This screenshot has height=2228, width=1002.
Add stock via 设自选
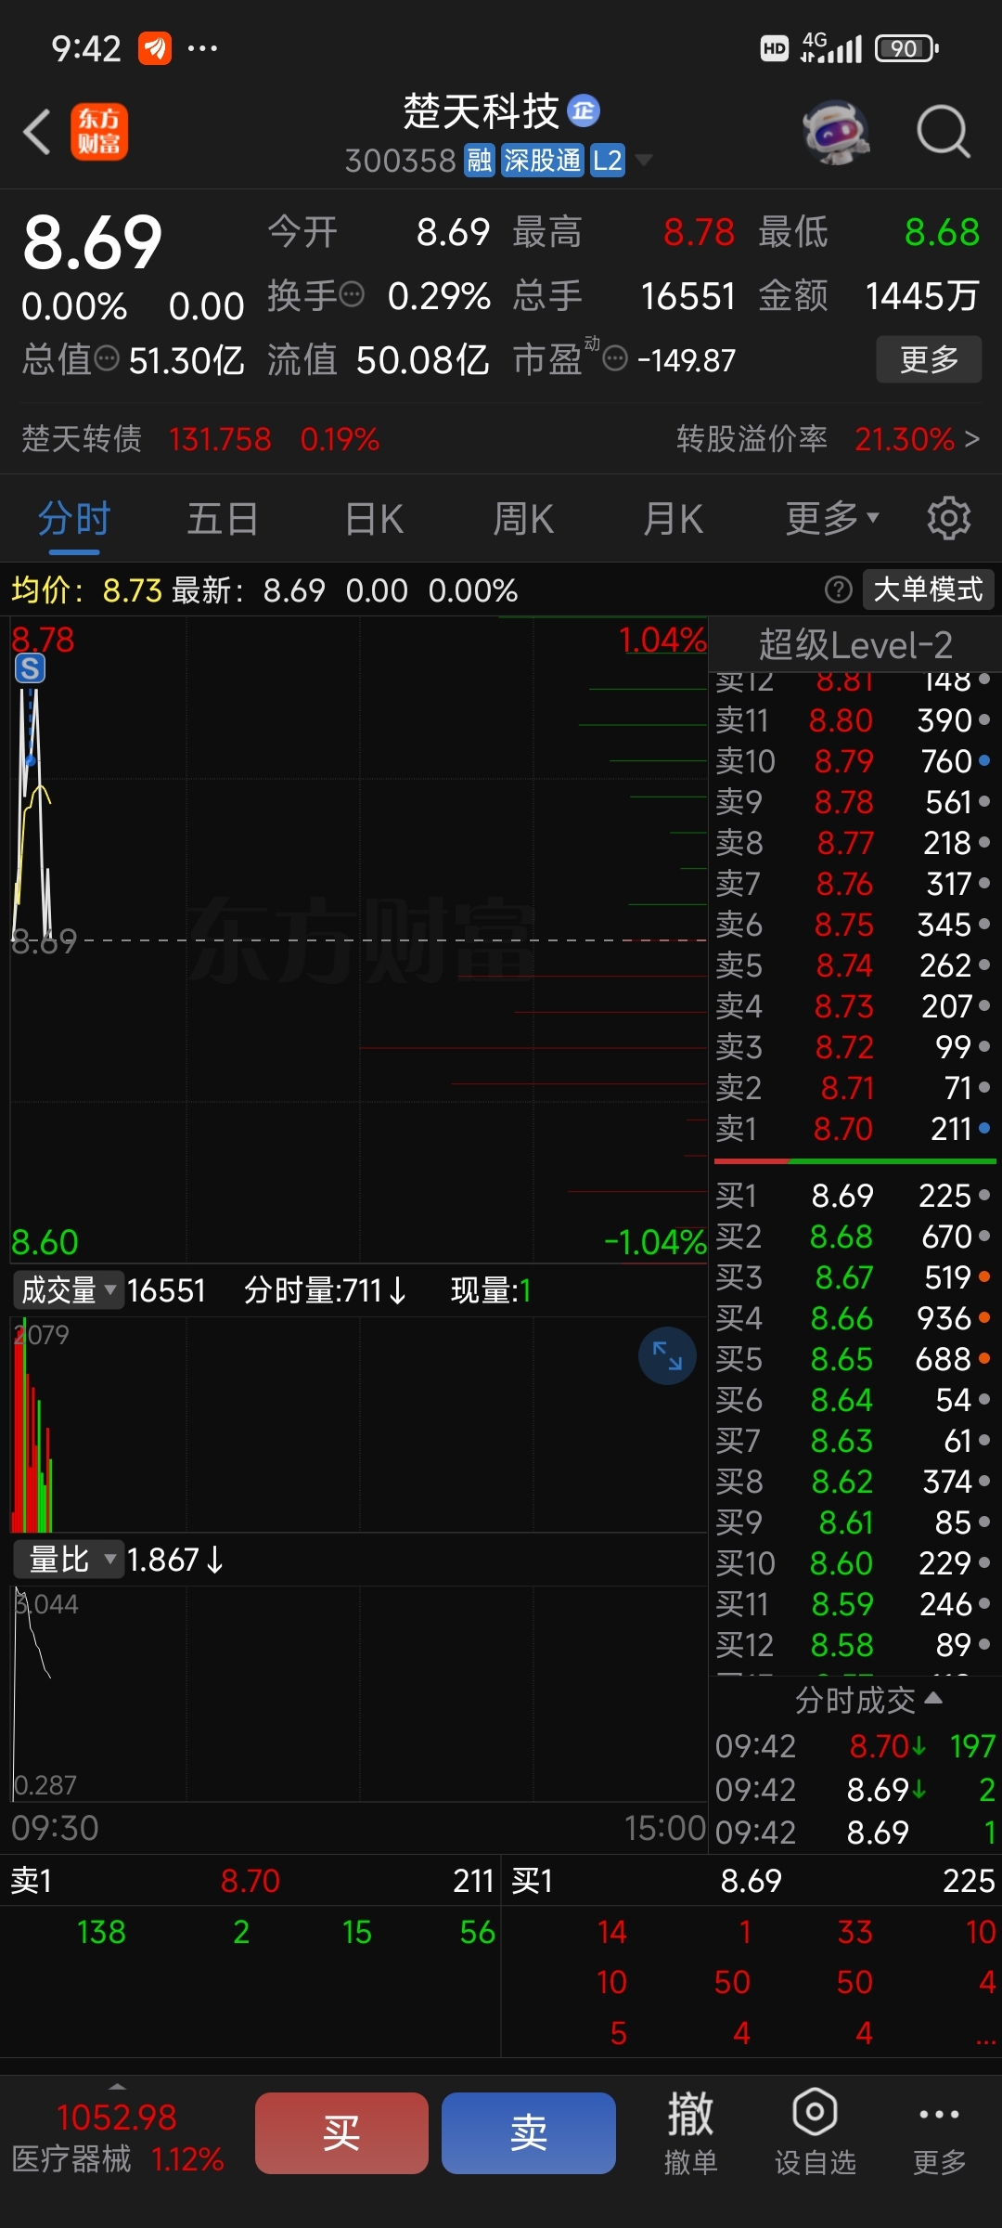click(x=815, y=2133)
